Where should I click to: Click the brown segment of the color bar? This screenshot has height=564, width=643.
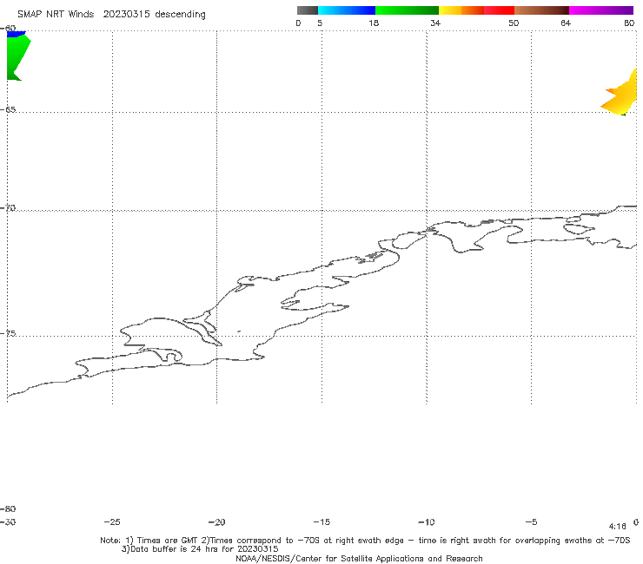(x=541, y=10)
